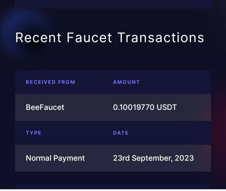The height and width of the screenshot is (191, 226).
Task: Tap the partially visible card below the transaction
Action: 113,187
